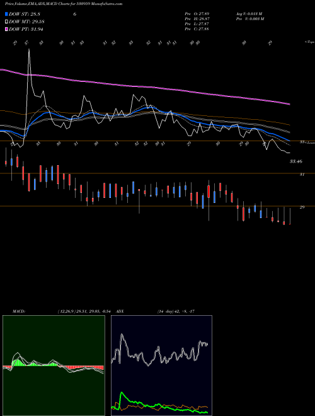The image size is (315, 416).
Task: Click the 'Pre H: 28.87' value
Action: (x=197, y=19)
